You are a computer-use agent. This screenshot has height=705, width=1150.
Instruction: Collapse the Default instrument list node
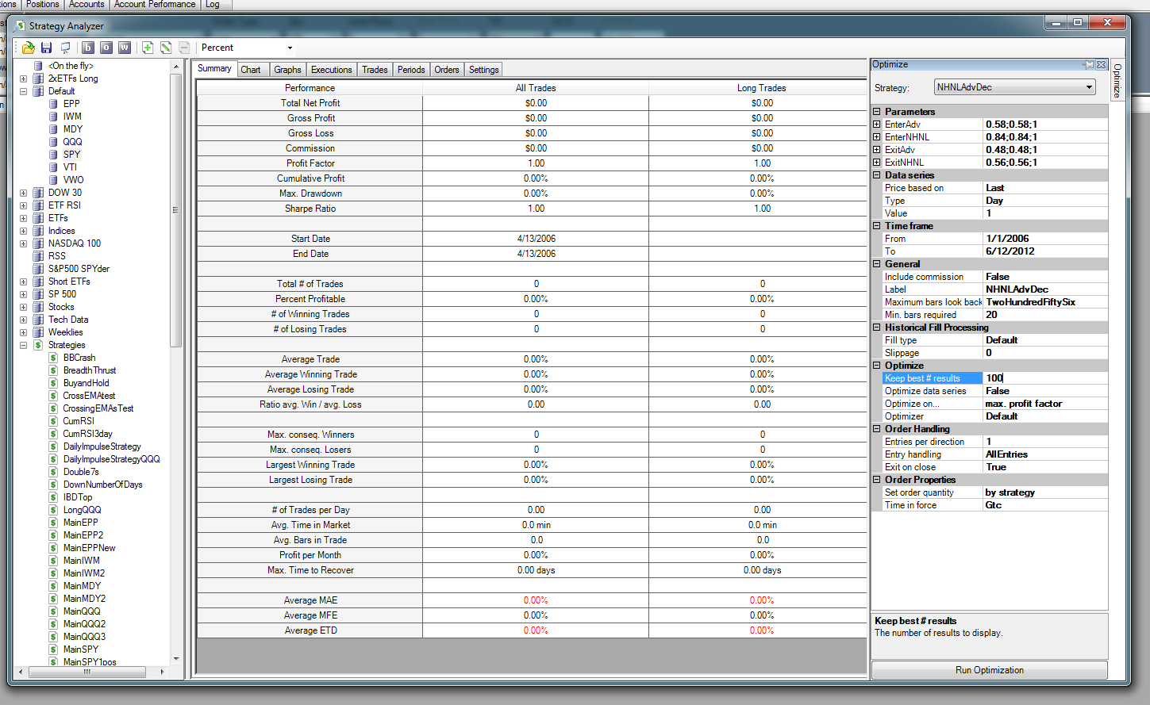point(23,91)
